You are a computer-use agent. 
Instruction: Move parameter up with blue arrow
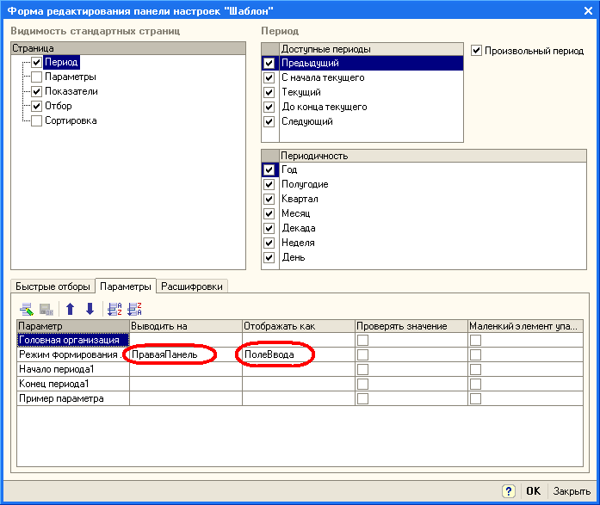(71, 309)
